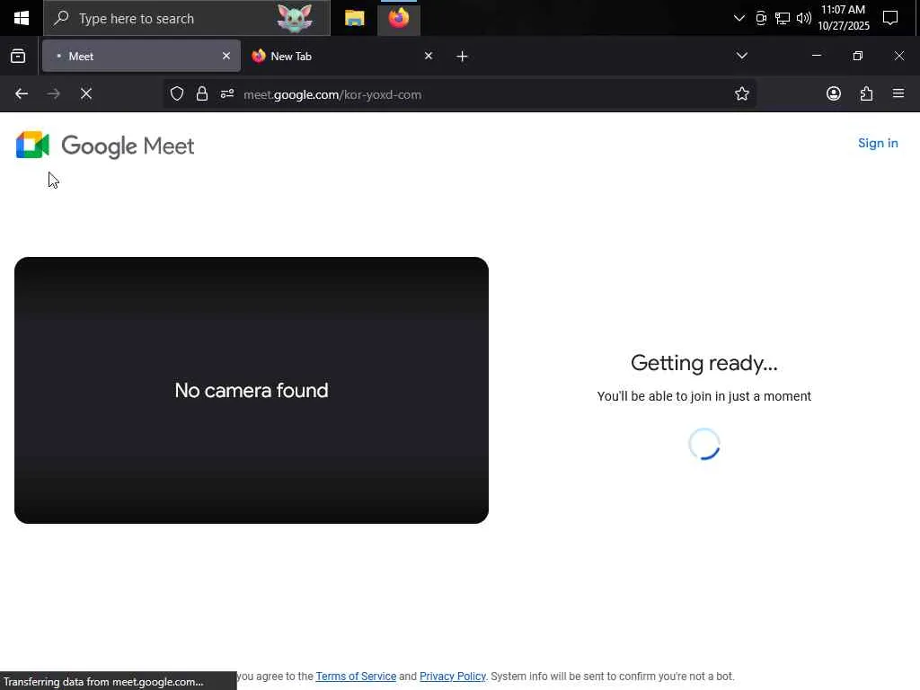920x690 pixels.
Task: Show site security lock info
Action: point(202,93)
